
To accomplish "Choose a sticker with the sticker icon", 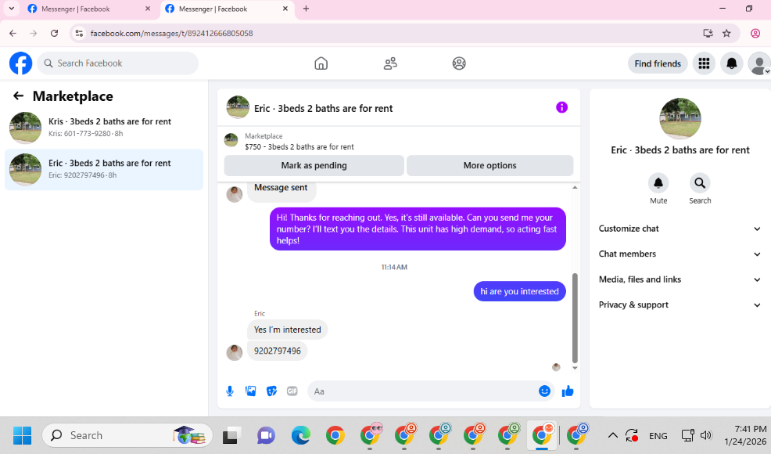I will click(x=271, y=391).
